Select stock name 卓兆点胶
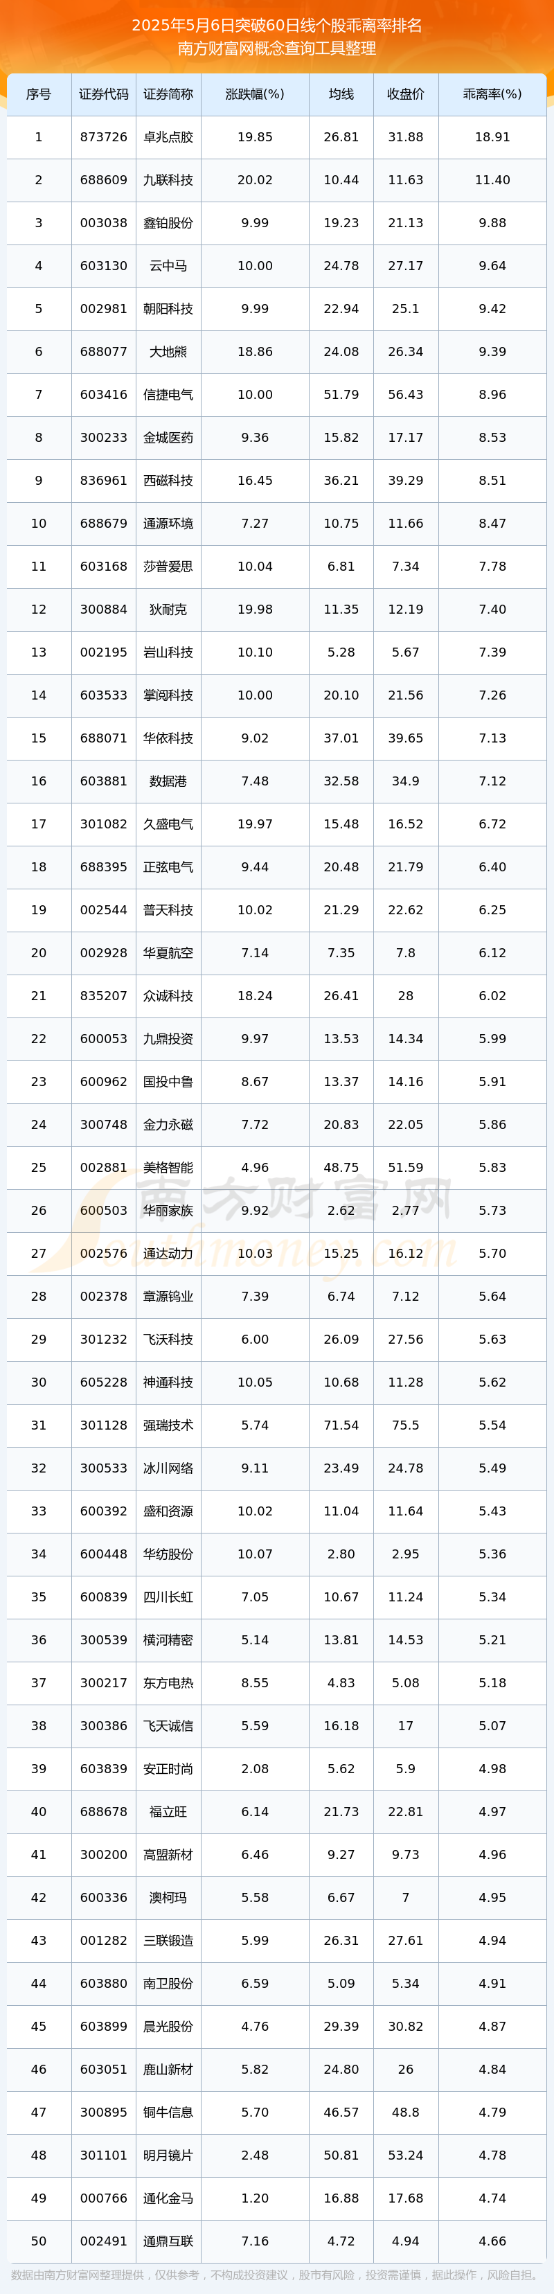 pyautogui.click(x=168, y=137)
